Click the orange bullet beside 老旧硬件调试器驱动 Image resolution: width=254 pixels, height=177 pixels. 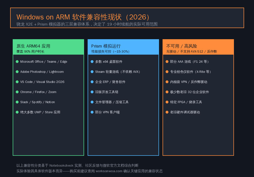[x=167, y=112]
